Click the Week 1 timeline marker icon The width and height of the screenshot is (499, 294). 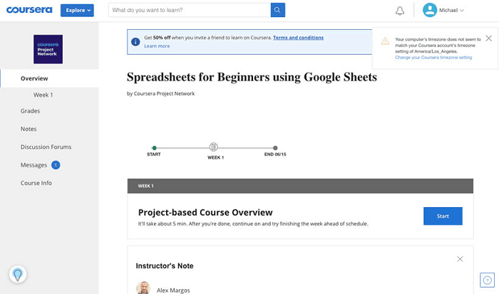(215, 147)
